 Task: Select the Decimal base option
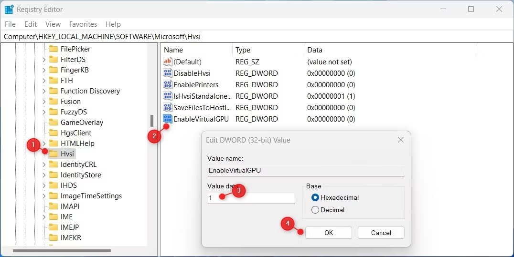[315, 210]
